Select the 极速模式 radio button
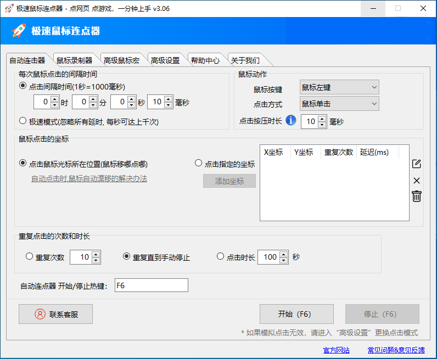The height and width of the screenshot is (359, 437). click(x=23, y=121)
